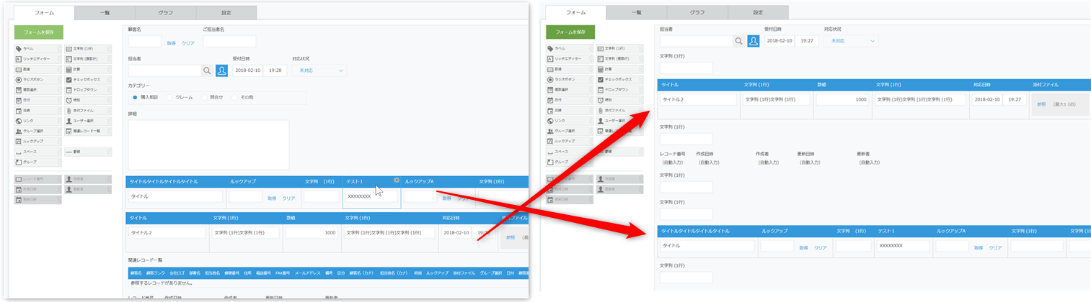
Task: Click 取得 link next to 顧客名 field
Action: 171,42
